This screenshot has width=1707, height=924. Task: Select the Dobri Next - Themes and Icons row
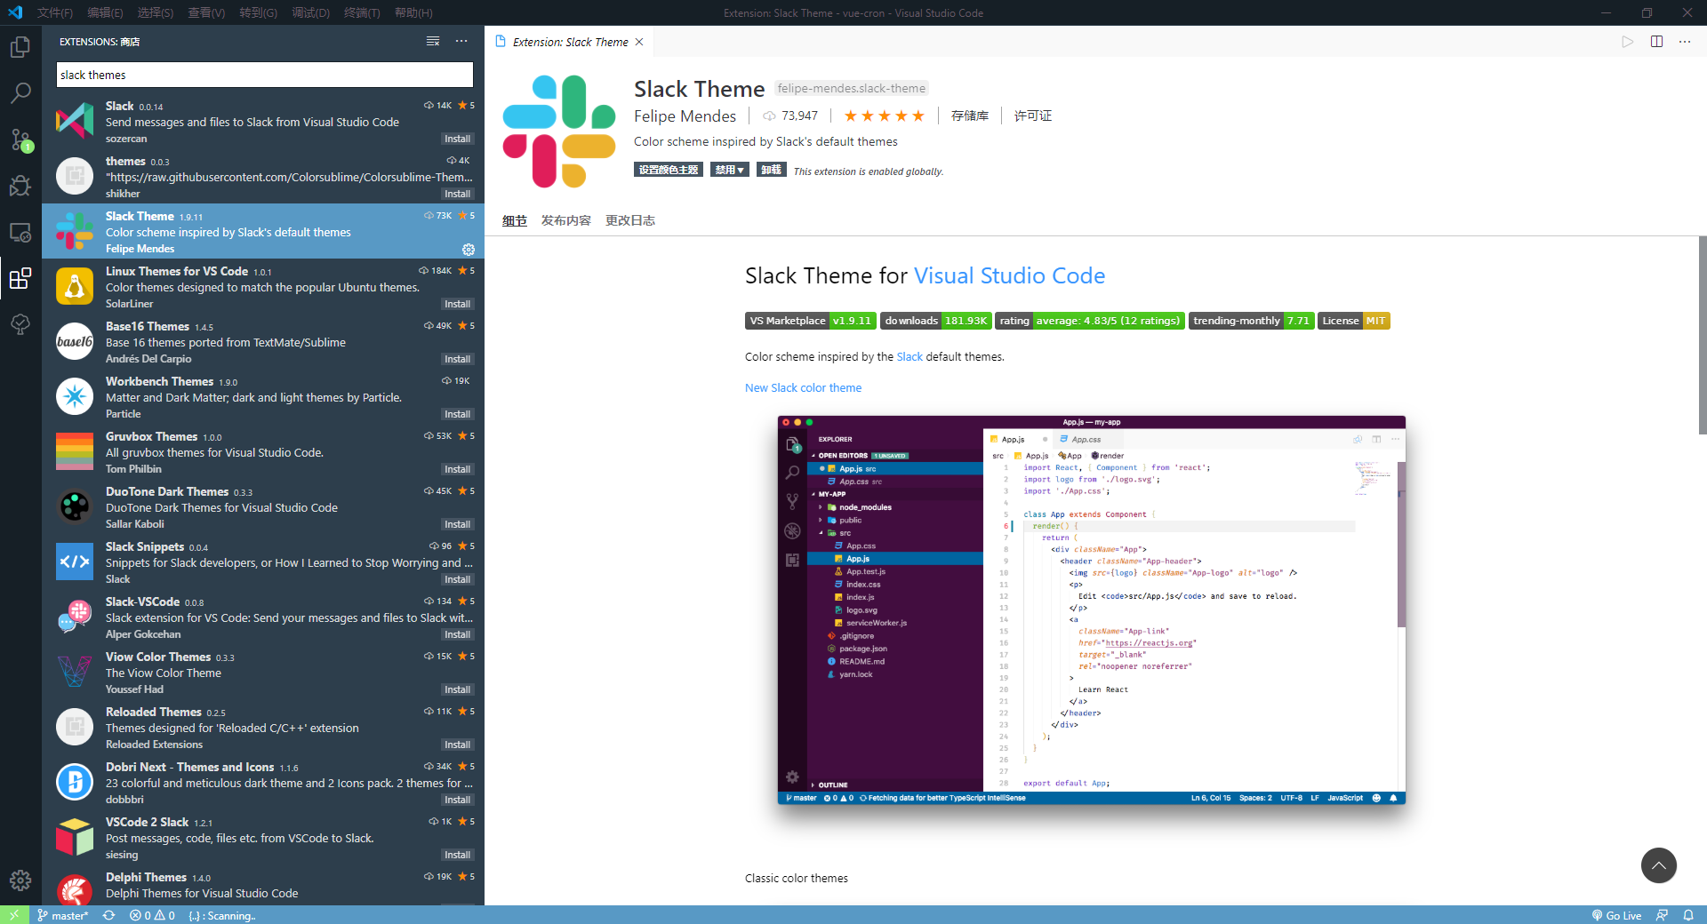[263, 783]
